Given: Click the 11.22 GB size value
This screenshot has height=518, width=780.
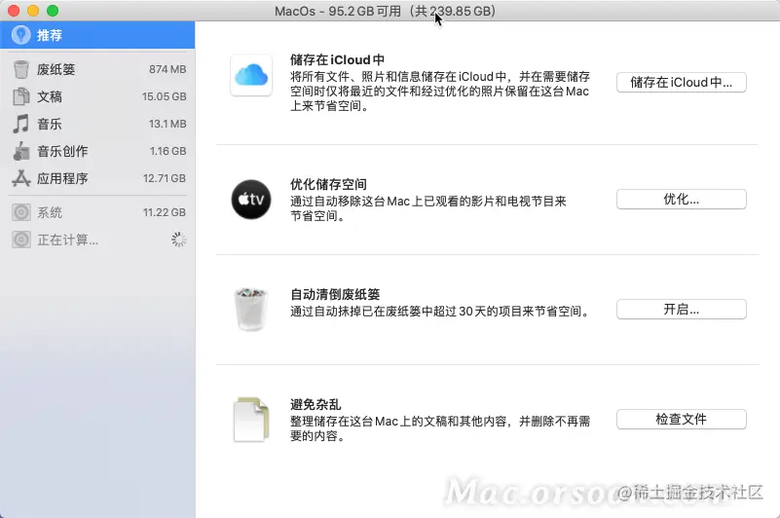Looking at the screenshot, I should click(165, 212).
